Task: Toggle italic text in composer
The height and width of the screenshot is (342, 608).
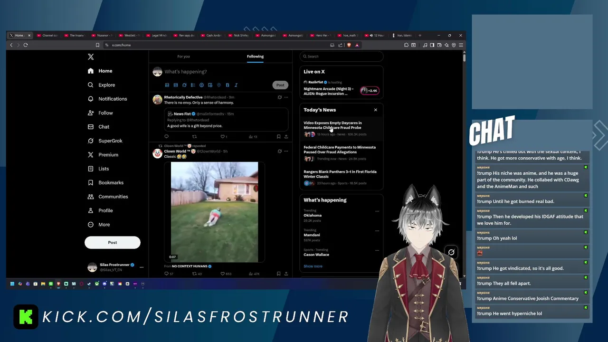Action: point(236,85)
